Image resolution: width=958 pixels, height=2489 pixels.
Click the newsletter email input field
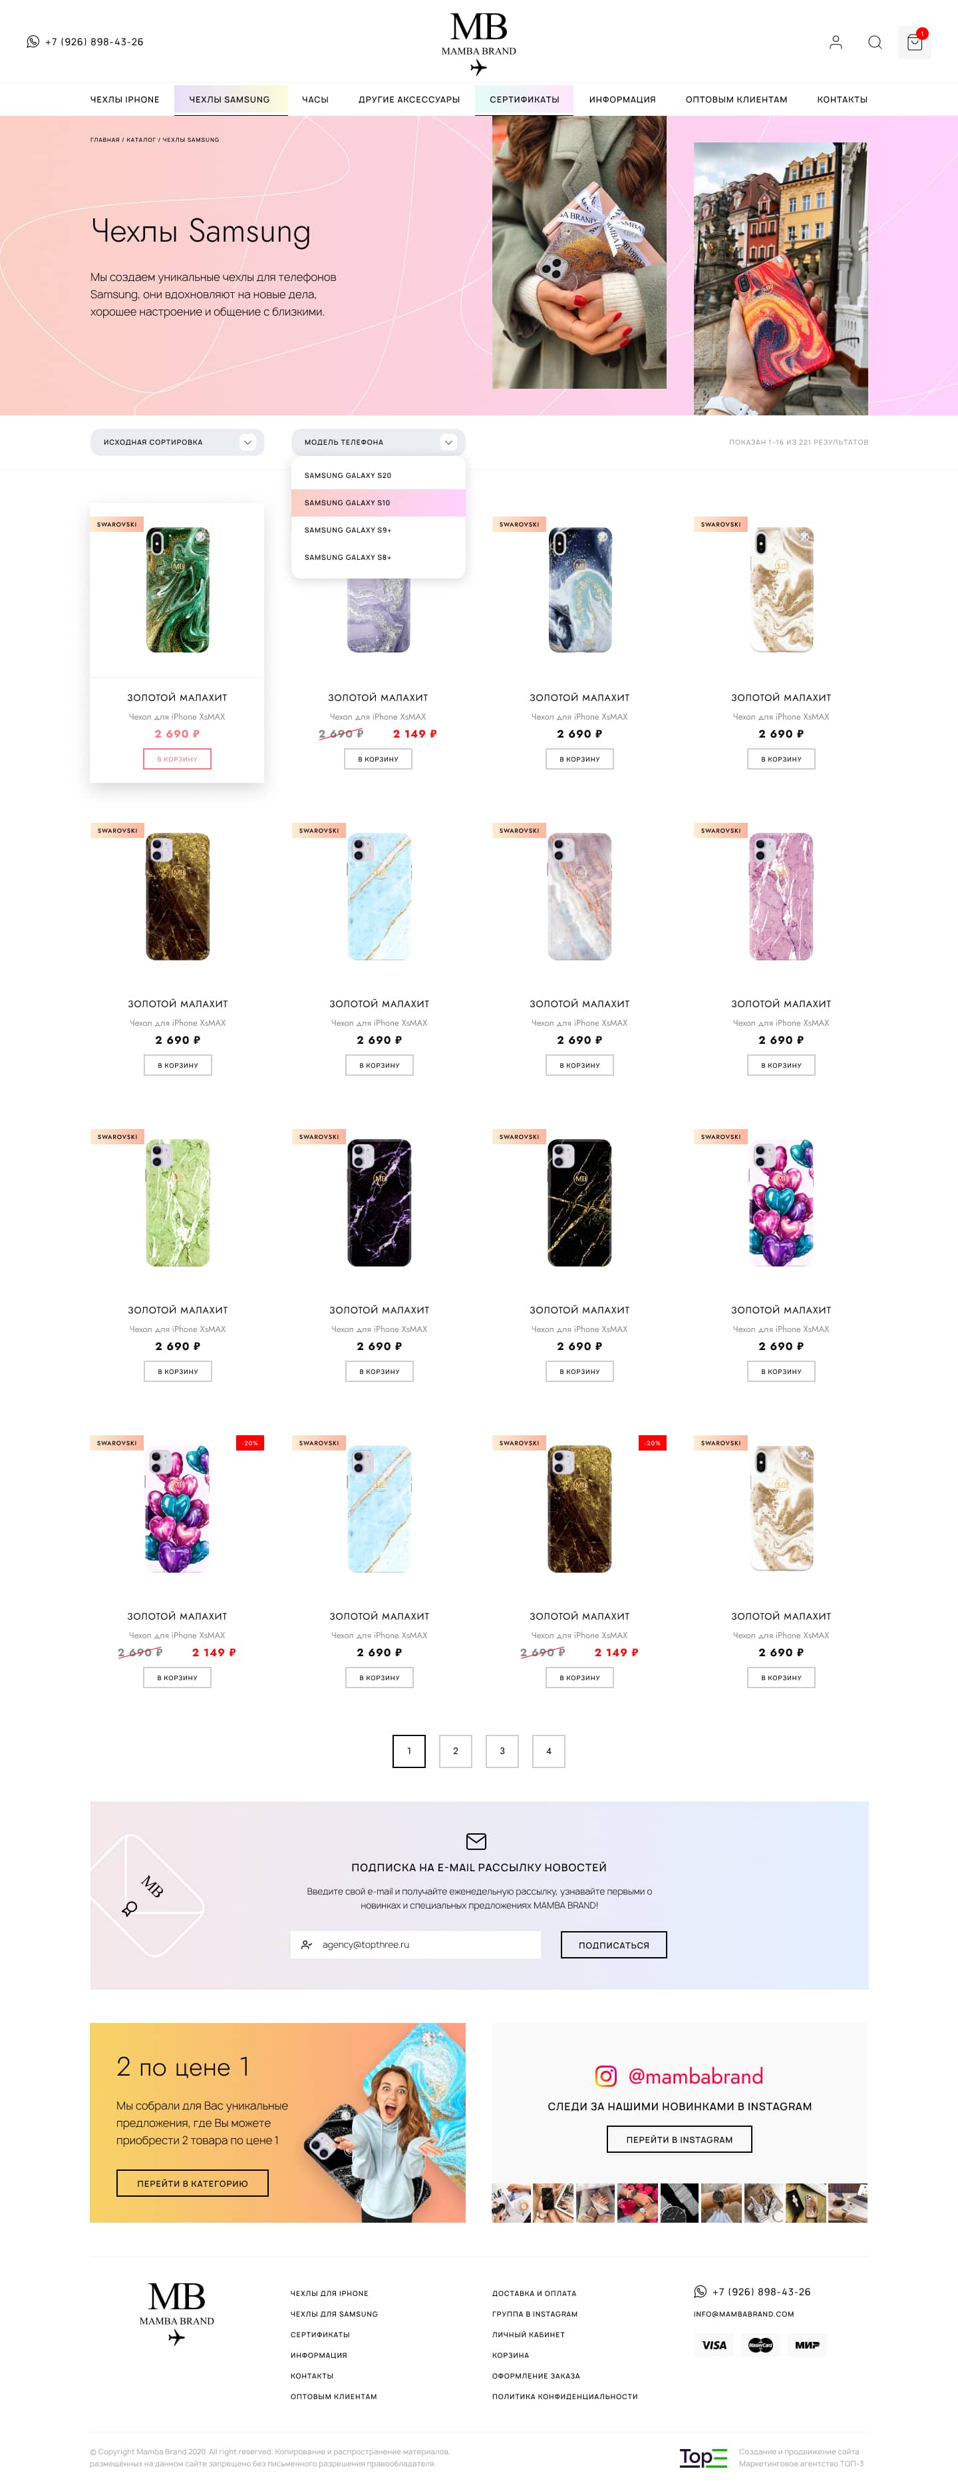pyautogui.click(x=415, y=1944)
